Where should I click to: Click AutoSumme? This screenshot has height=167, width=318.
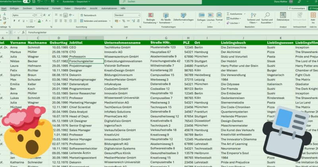(x=235, y=14)
